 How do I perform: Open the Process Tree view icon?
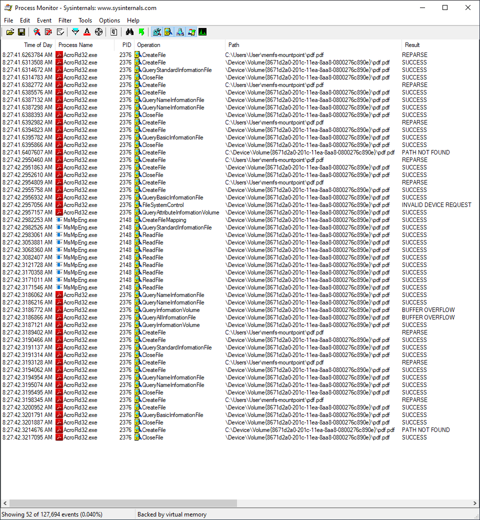point(114,31)
